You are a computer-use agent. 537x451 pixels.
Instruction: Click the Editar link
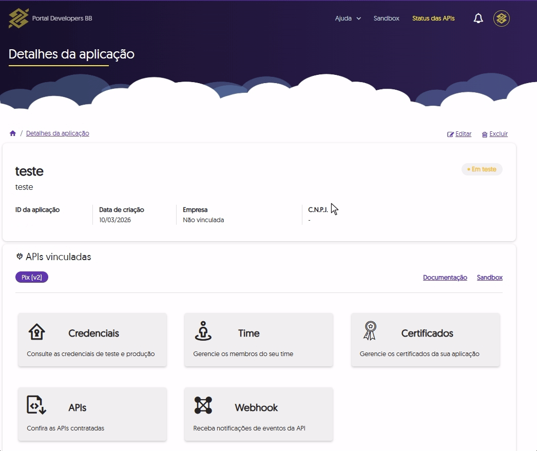click(459, 134)
